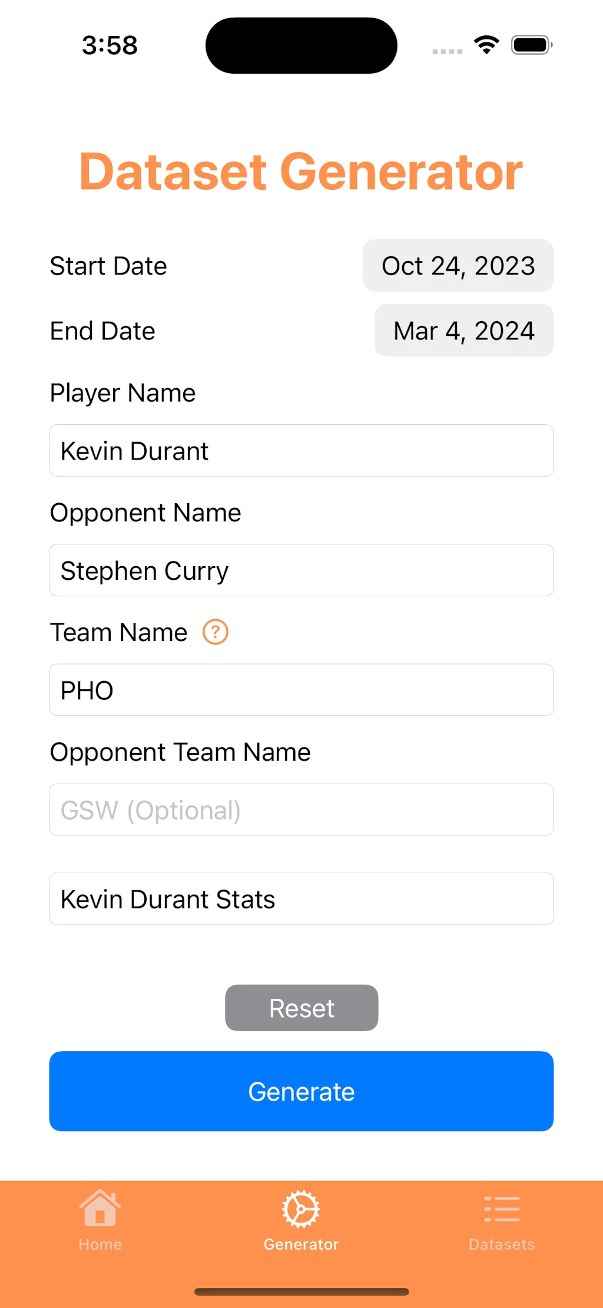Viewport: 603px width, 1308px height.
Task: Tap the Datasets list icon
Action: [x=502, y=1209]
